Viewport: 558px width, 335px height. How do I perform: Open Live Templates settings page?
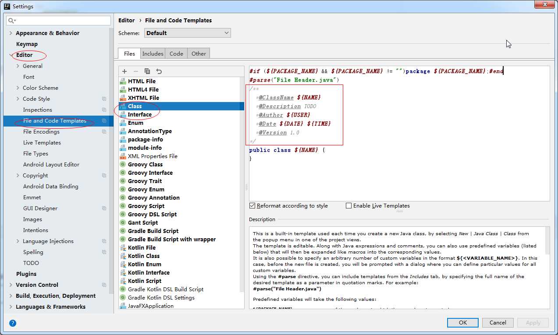[42, 142]
